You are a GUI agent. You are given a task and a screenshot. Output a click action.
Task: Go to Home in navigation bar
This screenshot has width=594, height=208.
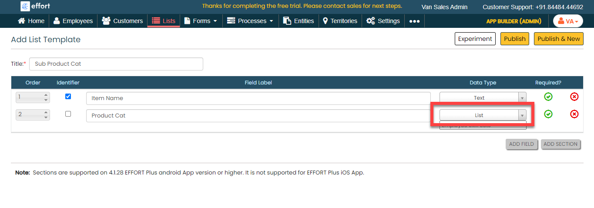click(x=31, y=21)
